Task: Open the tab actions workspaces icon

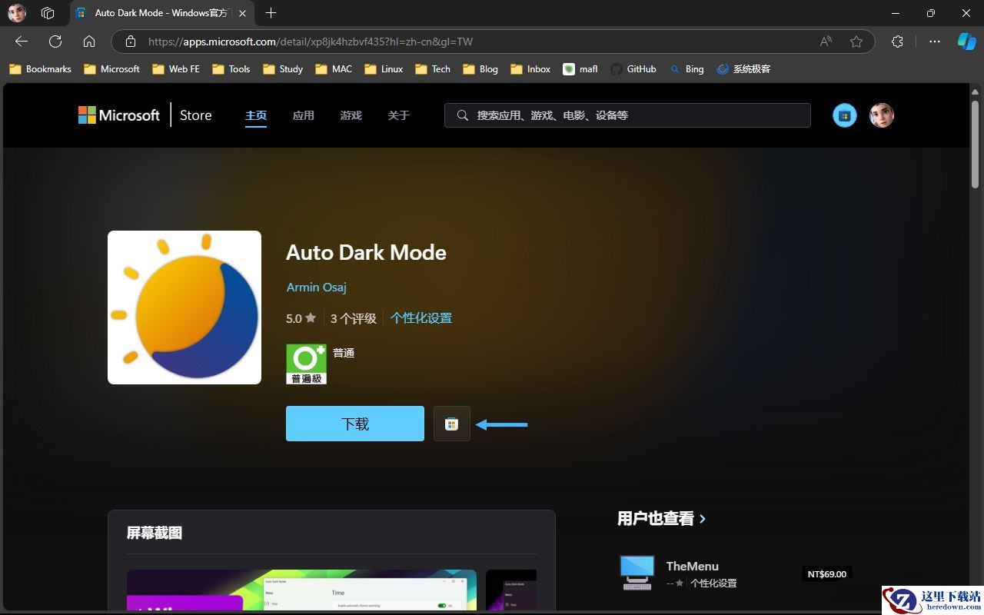Action: (48, 13)
